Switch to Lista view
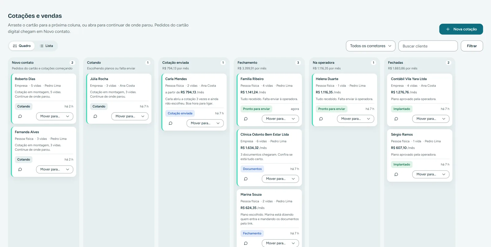The width and height of the screenshot is (491, 247). click(46, 46)
